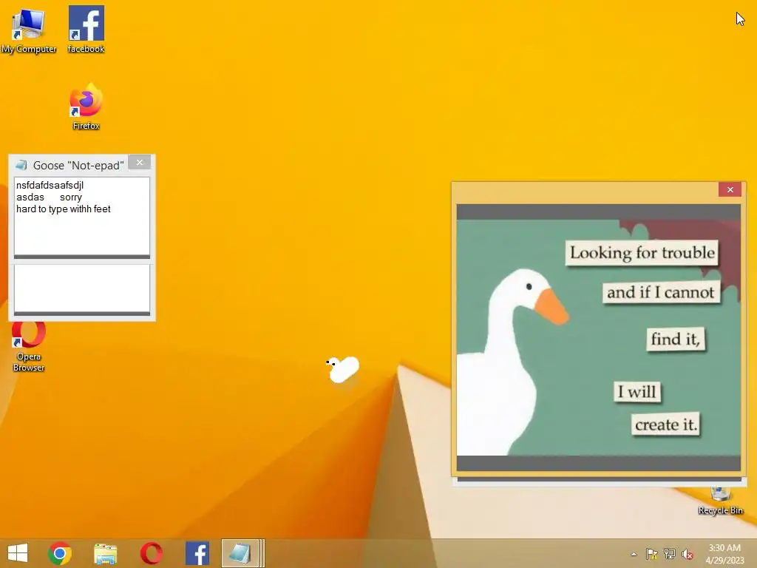This screenshot has width=757, height=568.
Task: Click the notepad app taskbar button
Action: [x=242, y=553]
